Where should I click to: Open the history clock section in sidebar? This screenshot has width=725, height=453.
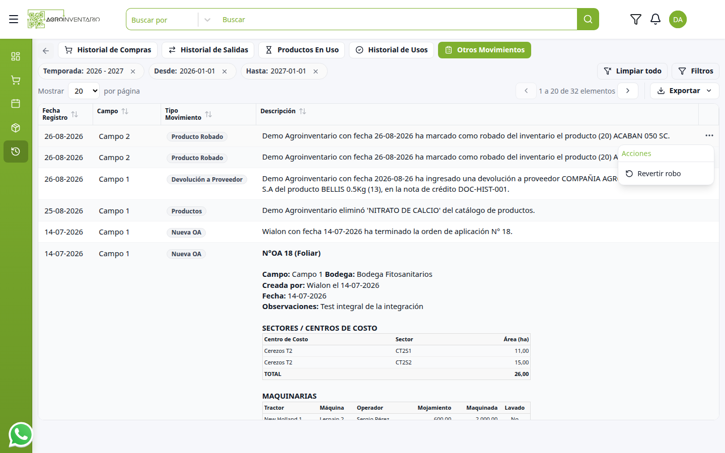pyautogui.click(x=16, y=152)
